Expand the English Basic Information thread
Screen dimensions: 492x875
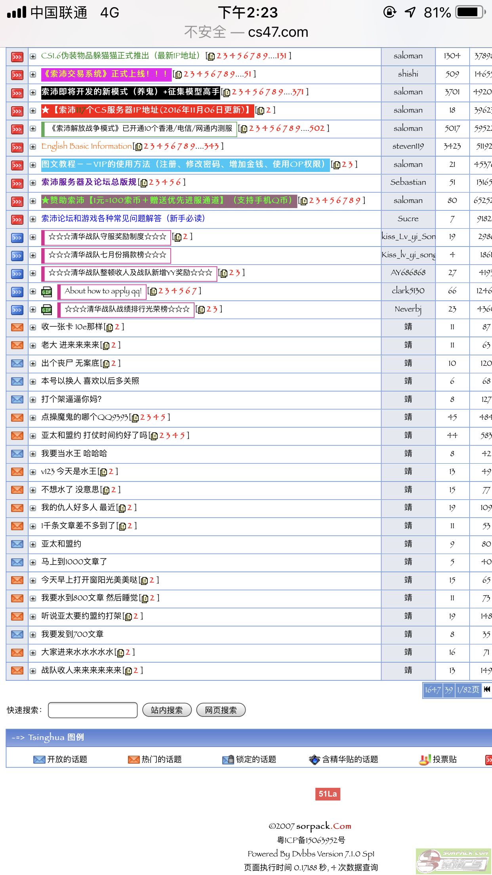33,147
